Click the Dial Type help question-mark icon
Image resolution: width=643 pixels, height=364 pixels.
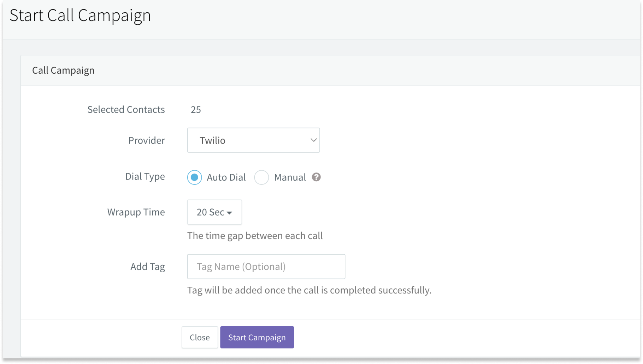[x=316, y=177]
